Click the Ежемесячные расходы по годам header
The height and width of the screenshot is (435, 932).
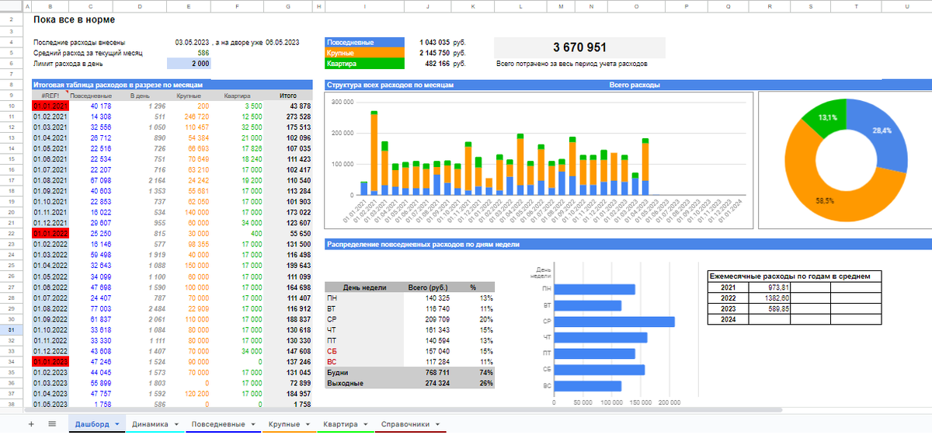coord(796,276)
